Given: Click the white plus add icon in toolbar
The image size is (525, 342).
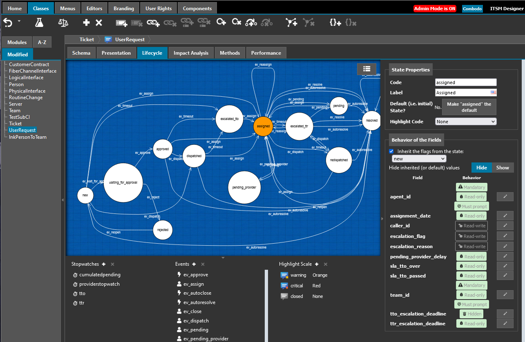Looking at the screenshot, I should 86,23.
